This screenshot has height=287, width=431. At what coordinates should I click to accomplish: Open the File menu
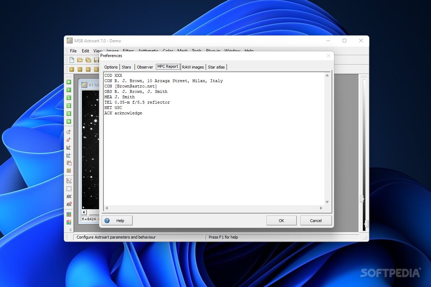pos(73,51)
